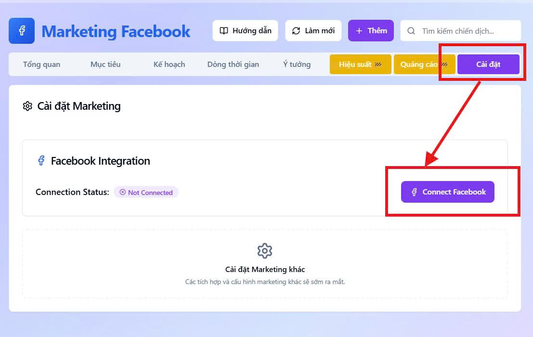
Task: Open the Tổng quan tab
Action: [41, 64]
